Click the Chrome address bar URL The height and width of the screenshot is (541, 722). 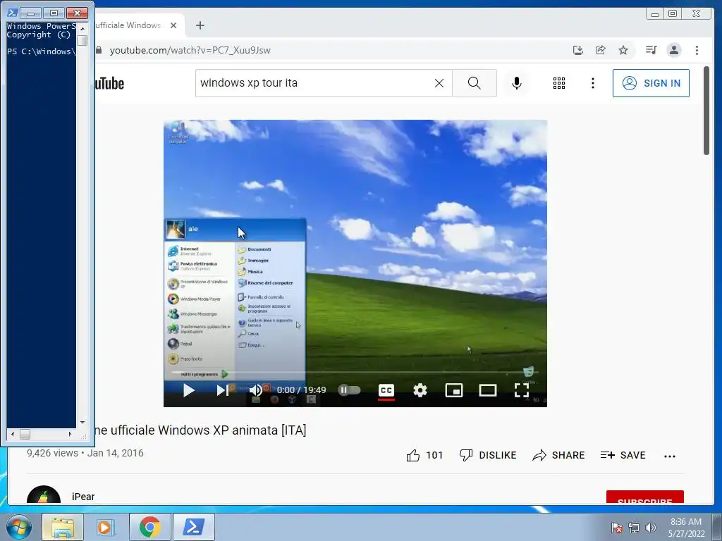pyautogui.click(x=190, y=50)
